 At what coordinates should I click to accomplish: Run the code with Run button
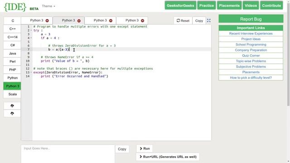[x=145, y=149]
